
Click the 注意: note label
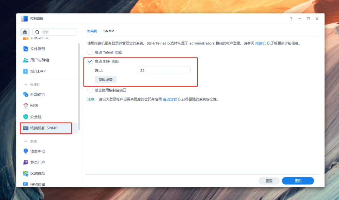[x=91, y=99]
